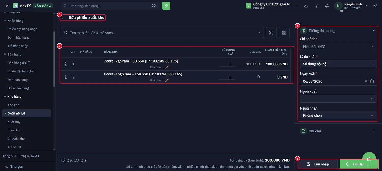The width and height of the screenshot is (382, 171).
Task: Edit unit price field for 8core -16gb ram
Action: 250,77
